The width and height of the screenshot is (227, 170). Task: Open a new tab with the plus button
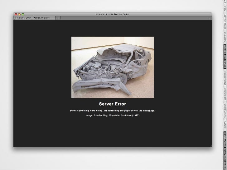[x=58, y=18]
